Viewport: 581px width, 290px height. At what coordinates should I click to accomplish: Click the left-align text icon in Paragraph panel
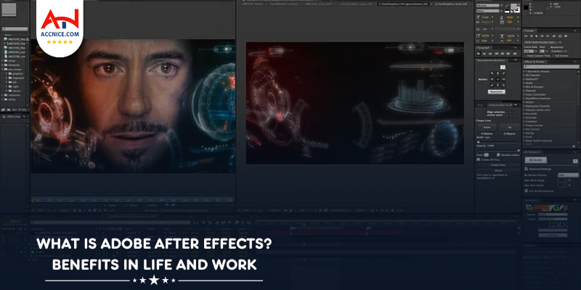click(479, 54)
